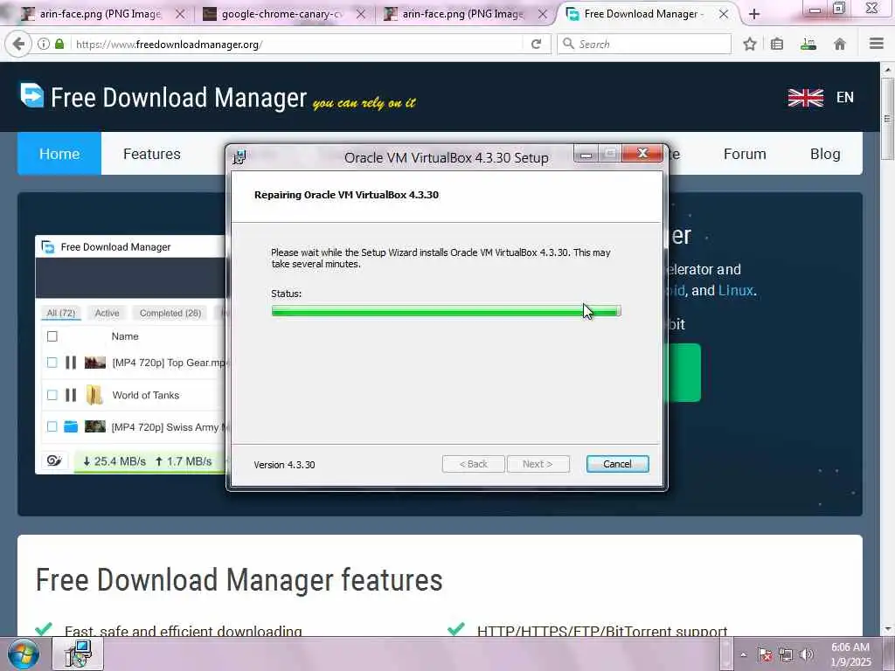Open the Blog navigation item
The image size is (895, 671).
[x=825, y=154]
